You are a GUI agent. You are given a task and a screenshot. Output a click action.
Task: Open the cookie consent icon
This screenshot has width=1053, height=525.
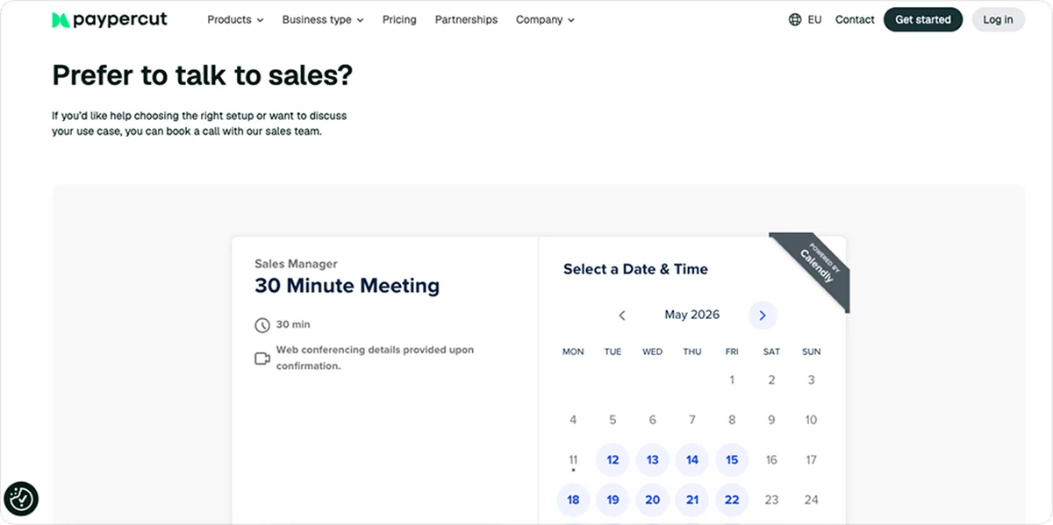21,500
